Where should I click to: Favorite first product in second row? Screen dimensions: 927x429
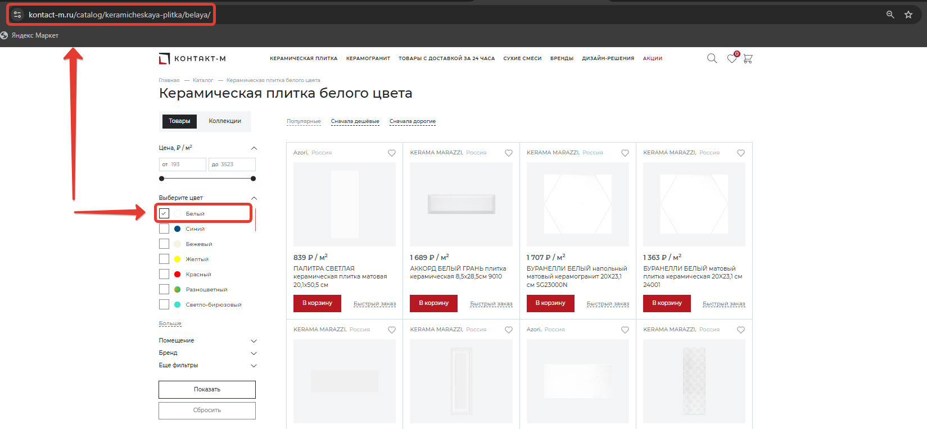[x=392, y=330]
